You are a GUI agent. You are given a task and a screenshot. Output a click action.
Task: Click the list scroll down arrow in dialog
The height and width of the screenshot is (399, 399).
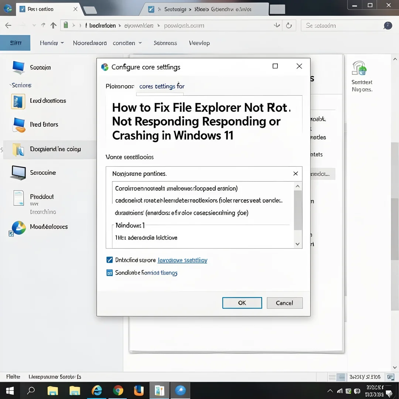(298, 244)
